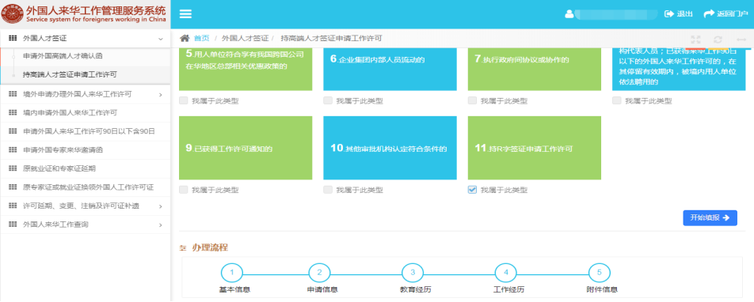The width and height of the screenshot is (754, 302).
Task: Select card 7 执行政府间协议或协作的
Action: 535,69
